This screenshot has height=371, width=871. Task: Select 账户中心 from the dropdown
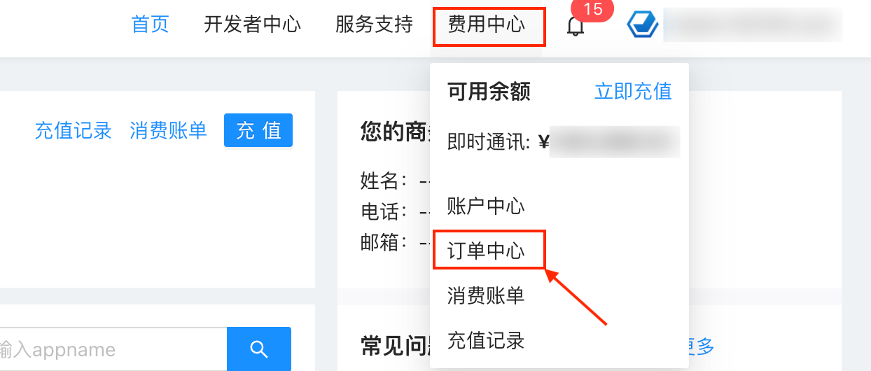(x=486, y=206)
